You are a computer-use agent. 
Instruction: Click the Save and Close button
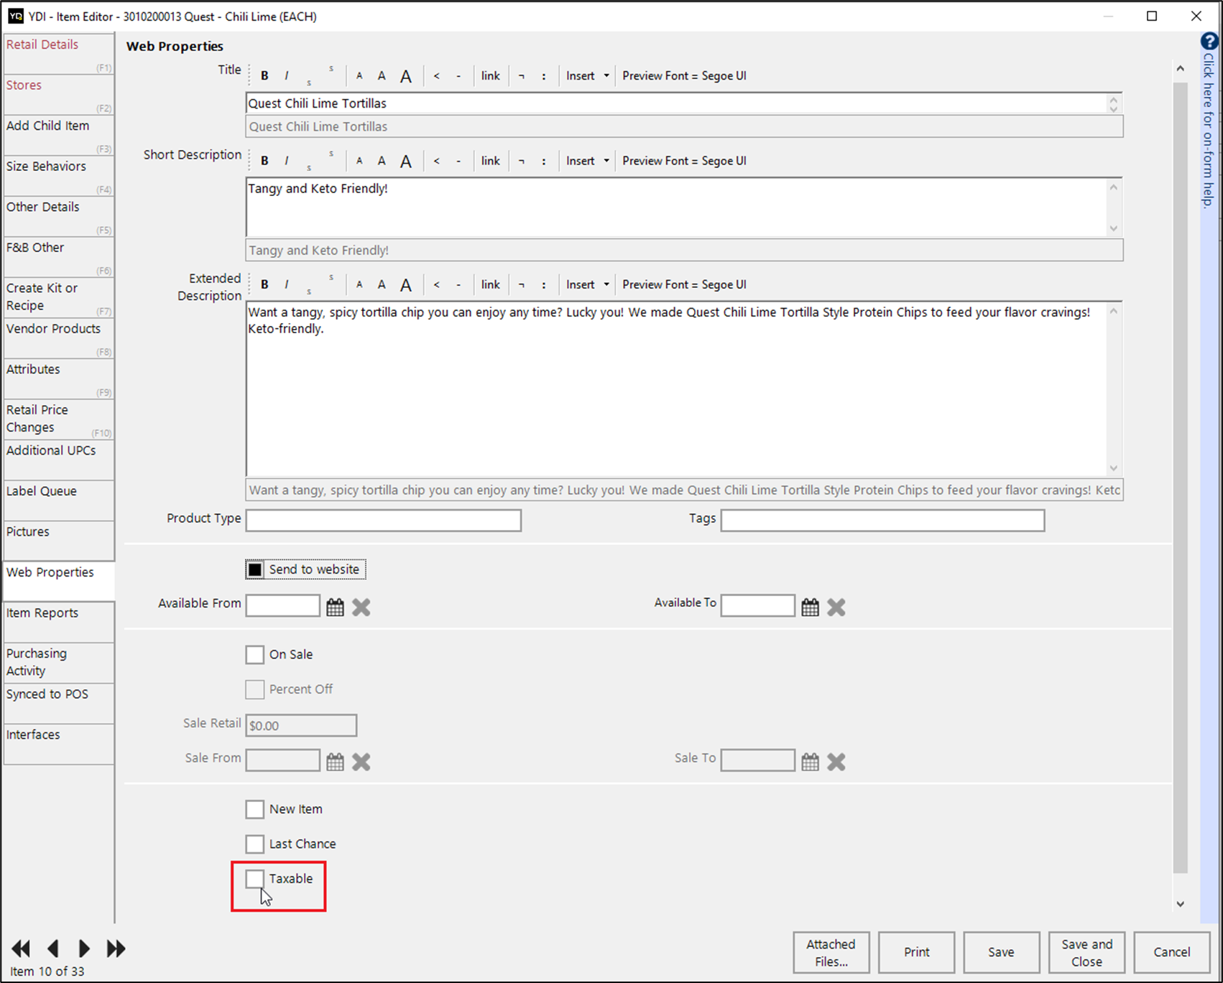tap(1086, 952)
